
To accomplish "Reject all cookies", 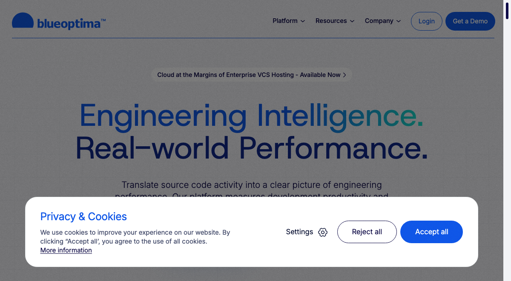I will [367, 232].
